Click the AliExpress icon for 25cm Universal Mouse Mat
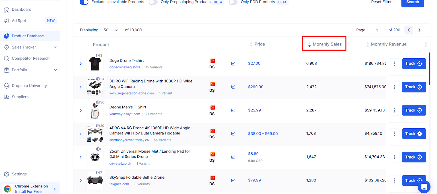Screen dimensions: 437x194 [212, 154]
